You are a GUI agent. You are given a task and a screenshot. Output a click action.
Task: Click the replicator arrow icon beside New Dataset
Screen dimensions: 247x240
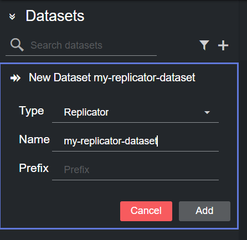[x=16, y=78]
